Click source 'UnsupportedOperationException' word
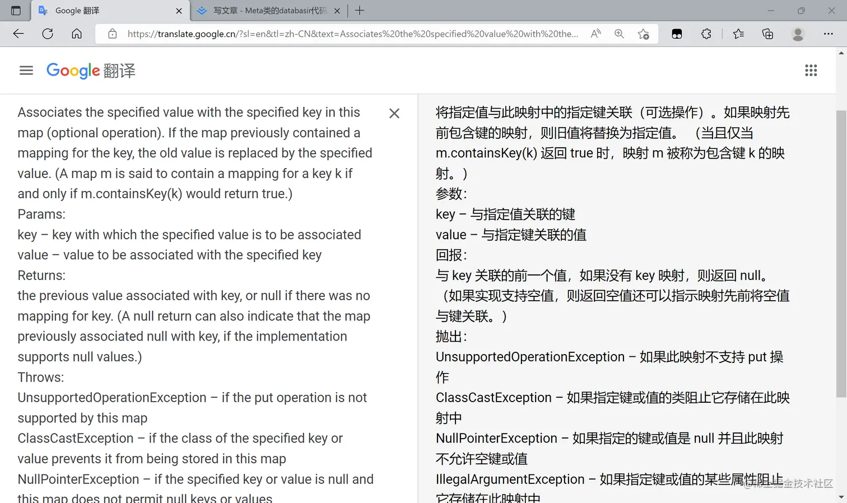This screenshot has height=503, width=847. (x=112, y=398)
